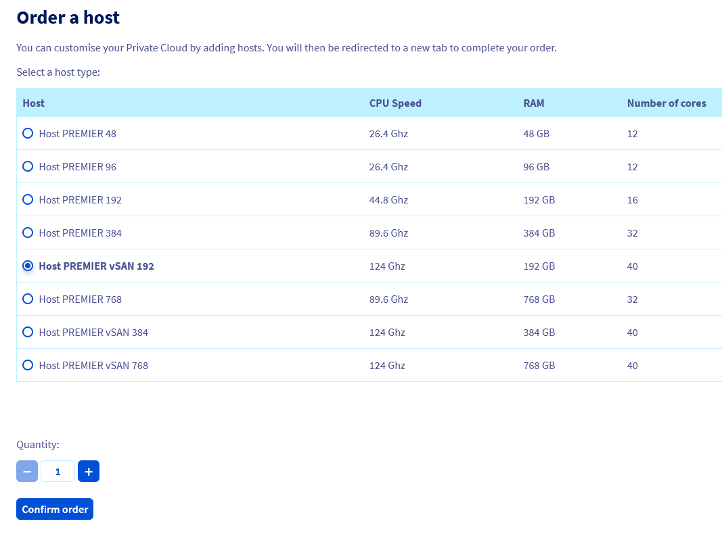
Task: Select the Host PREMIER 48 radio button
Action: point(28,134)
